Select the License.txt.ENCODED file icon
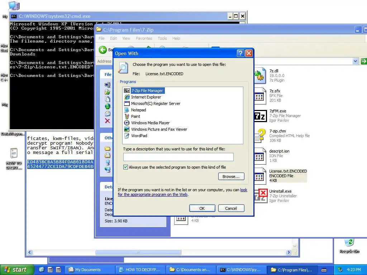 coord(260,176)
